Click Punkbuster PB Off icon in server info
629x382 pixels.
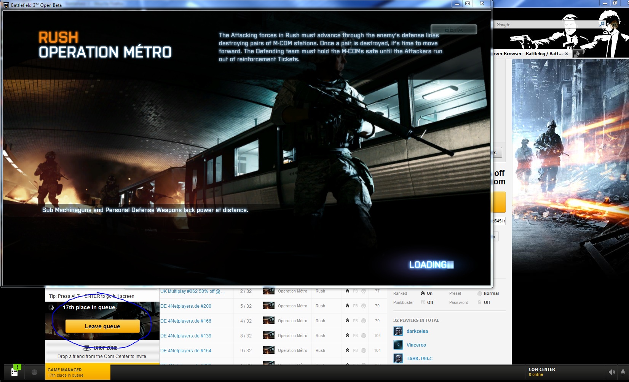423,302
